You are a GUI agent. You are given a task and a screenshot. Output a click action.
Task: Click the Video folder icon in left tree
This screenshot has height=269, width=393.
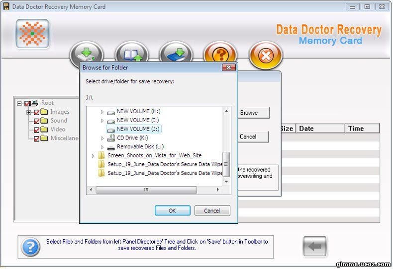coord(44,129)
